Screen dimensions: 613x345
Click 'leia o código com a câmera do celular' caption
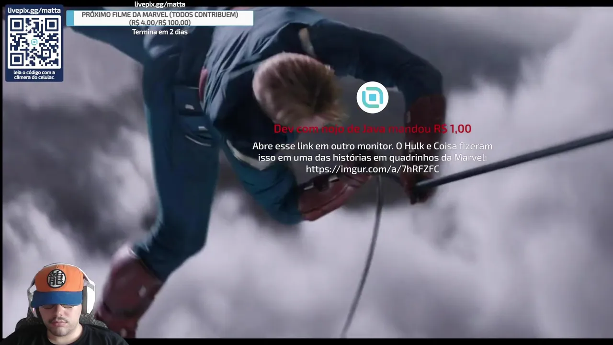(34, 75)
